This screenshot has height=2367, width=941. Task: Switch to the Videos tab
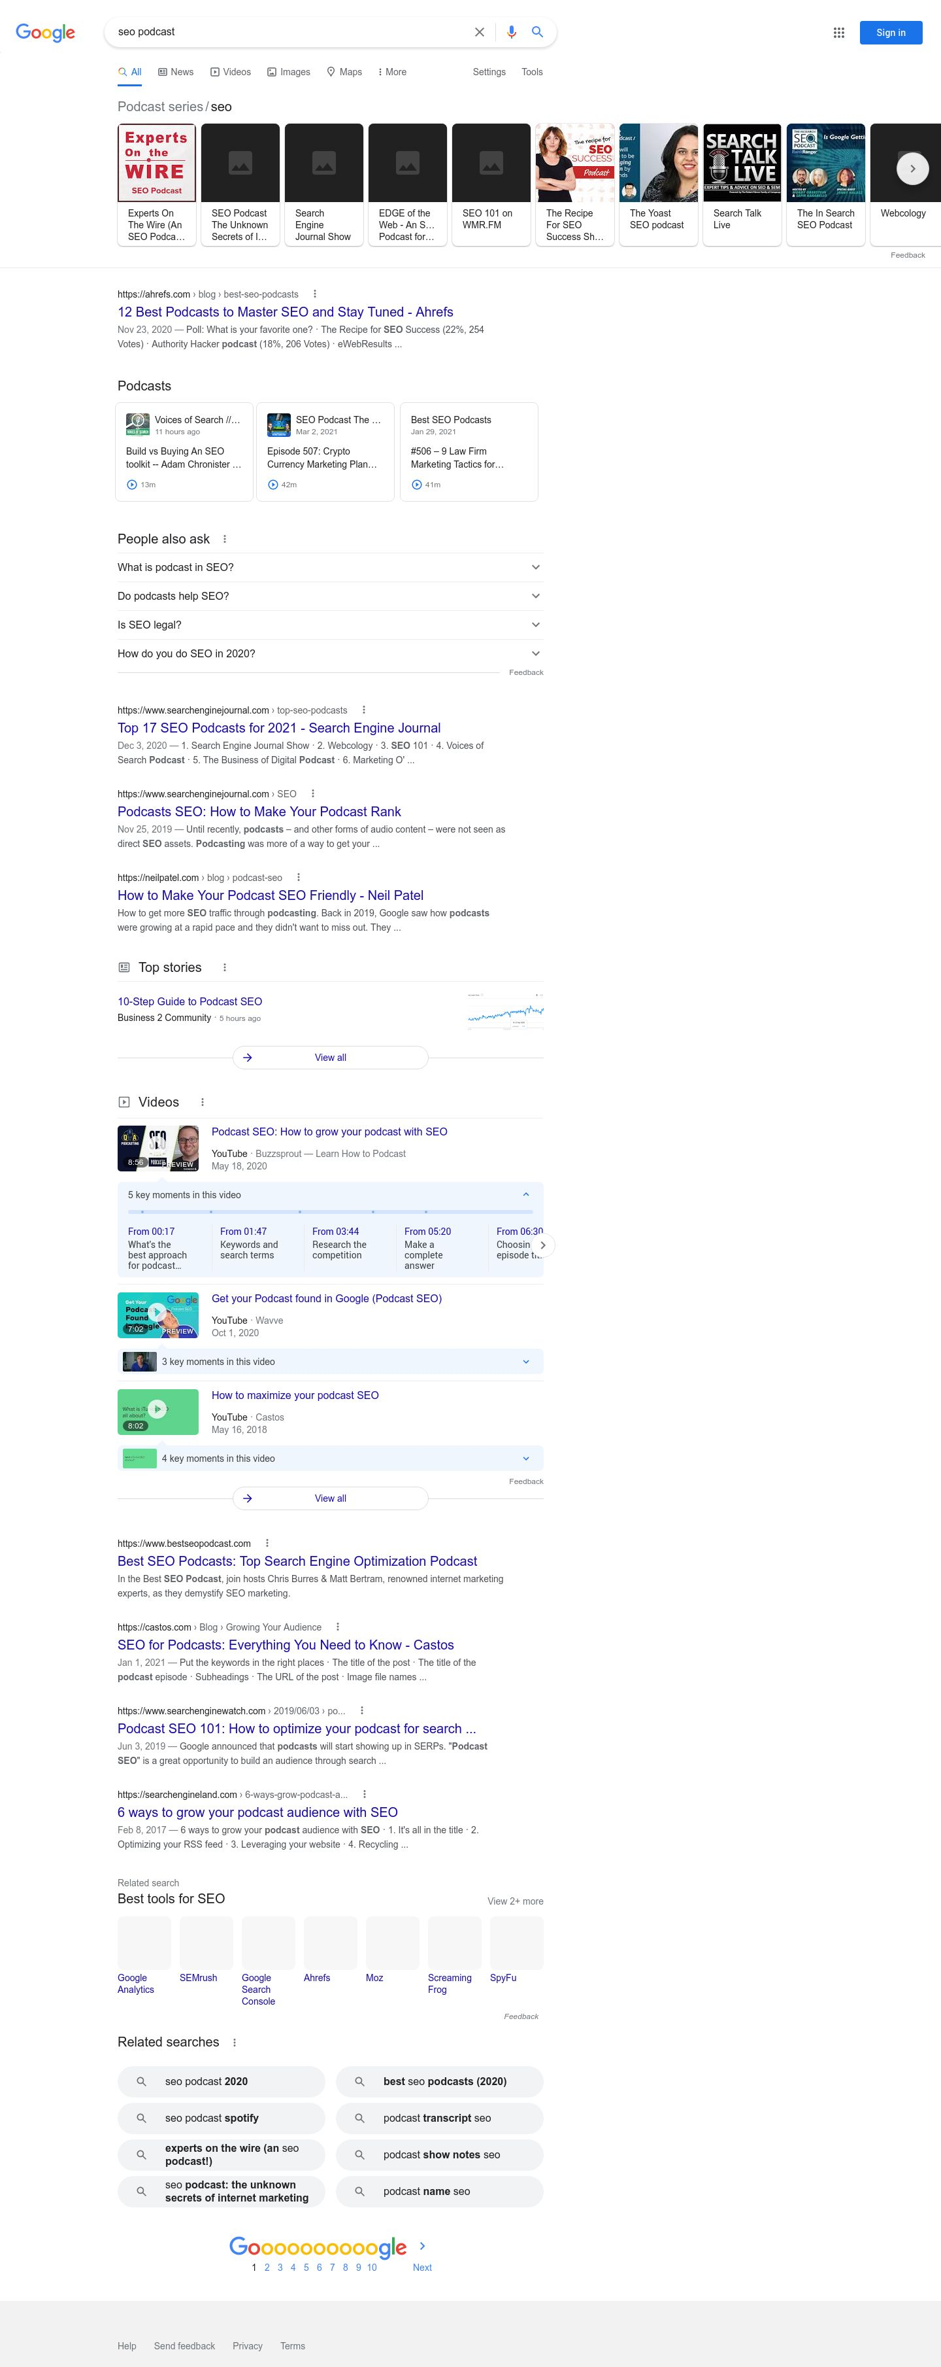(x=231, y=72)
